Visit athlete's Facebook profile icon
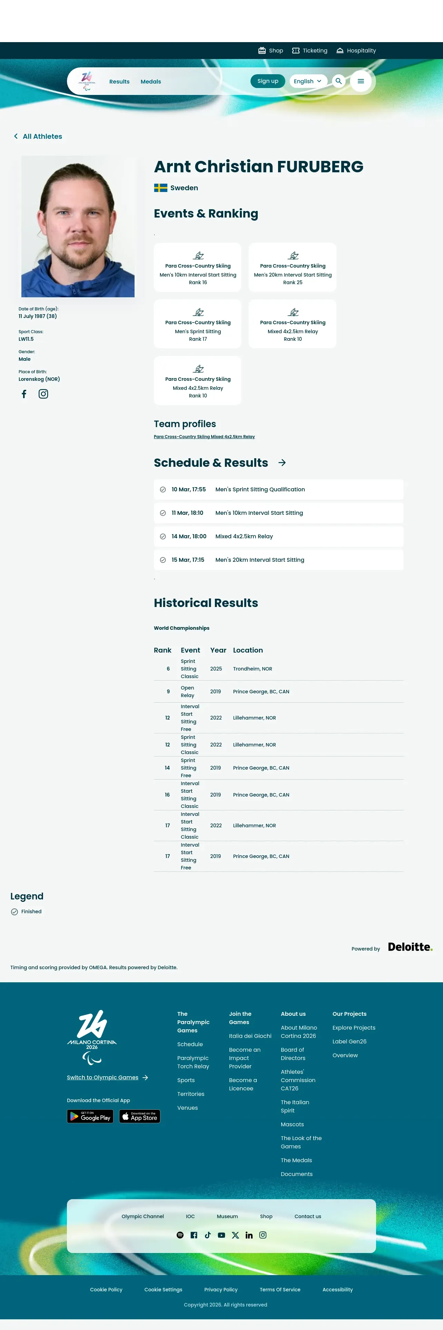Image resolution: width=443 pixels, height=1330 pixels. click(24, 394)
